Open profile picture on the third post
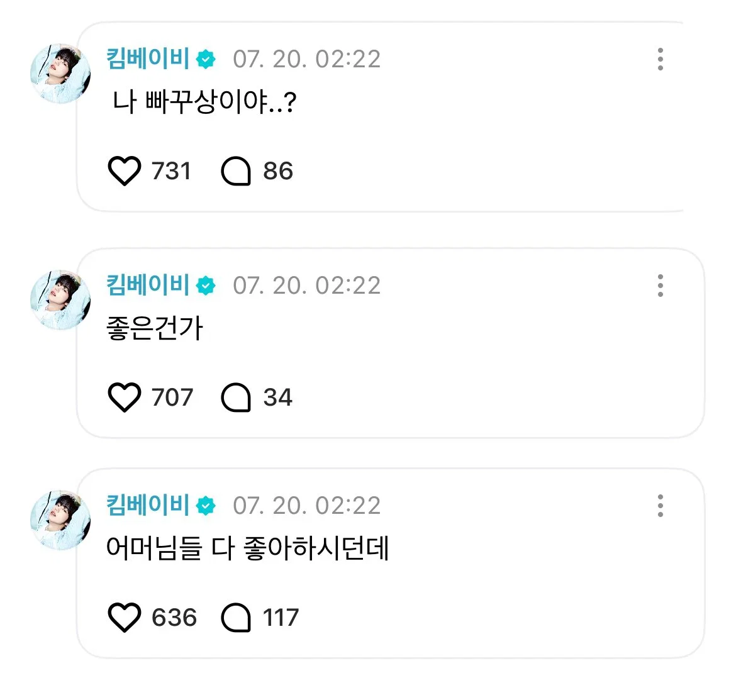The image size is (736, 695). 60,520
